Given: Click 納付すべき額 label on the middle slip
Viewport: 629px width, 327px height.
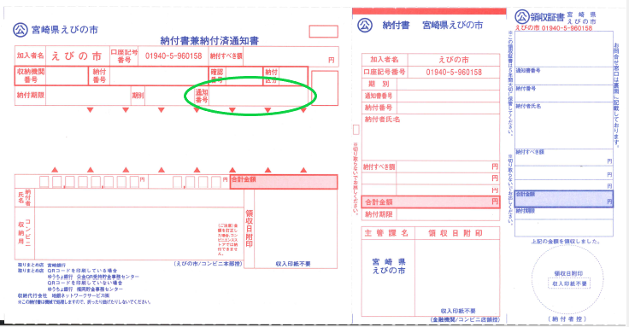Looking at the screenshot, I should tap(379, 166).
